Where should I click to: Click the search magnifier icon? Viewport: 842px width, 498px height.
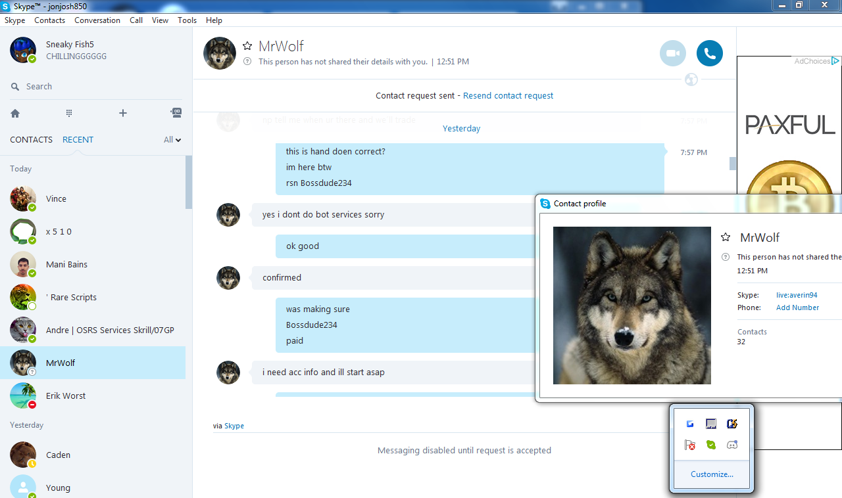click(x=15, y=87)
